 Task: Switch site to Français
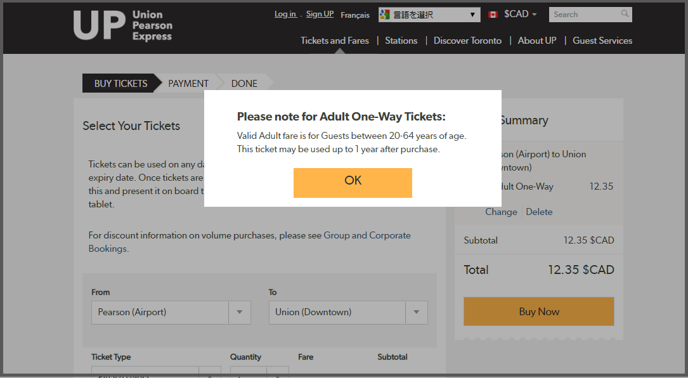click(355, 15)
